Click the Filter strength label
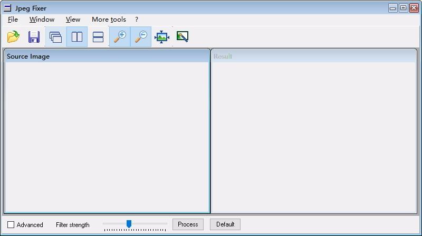 (73, 225)
